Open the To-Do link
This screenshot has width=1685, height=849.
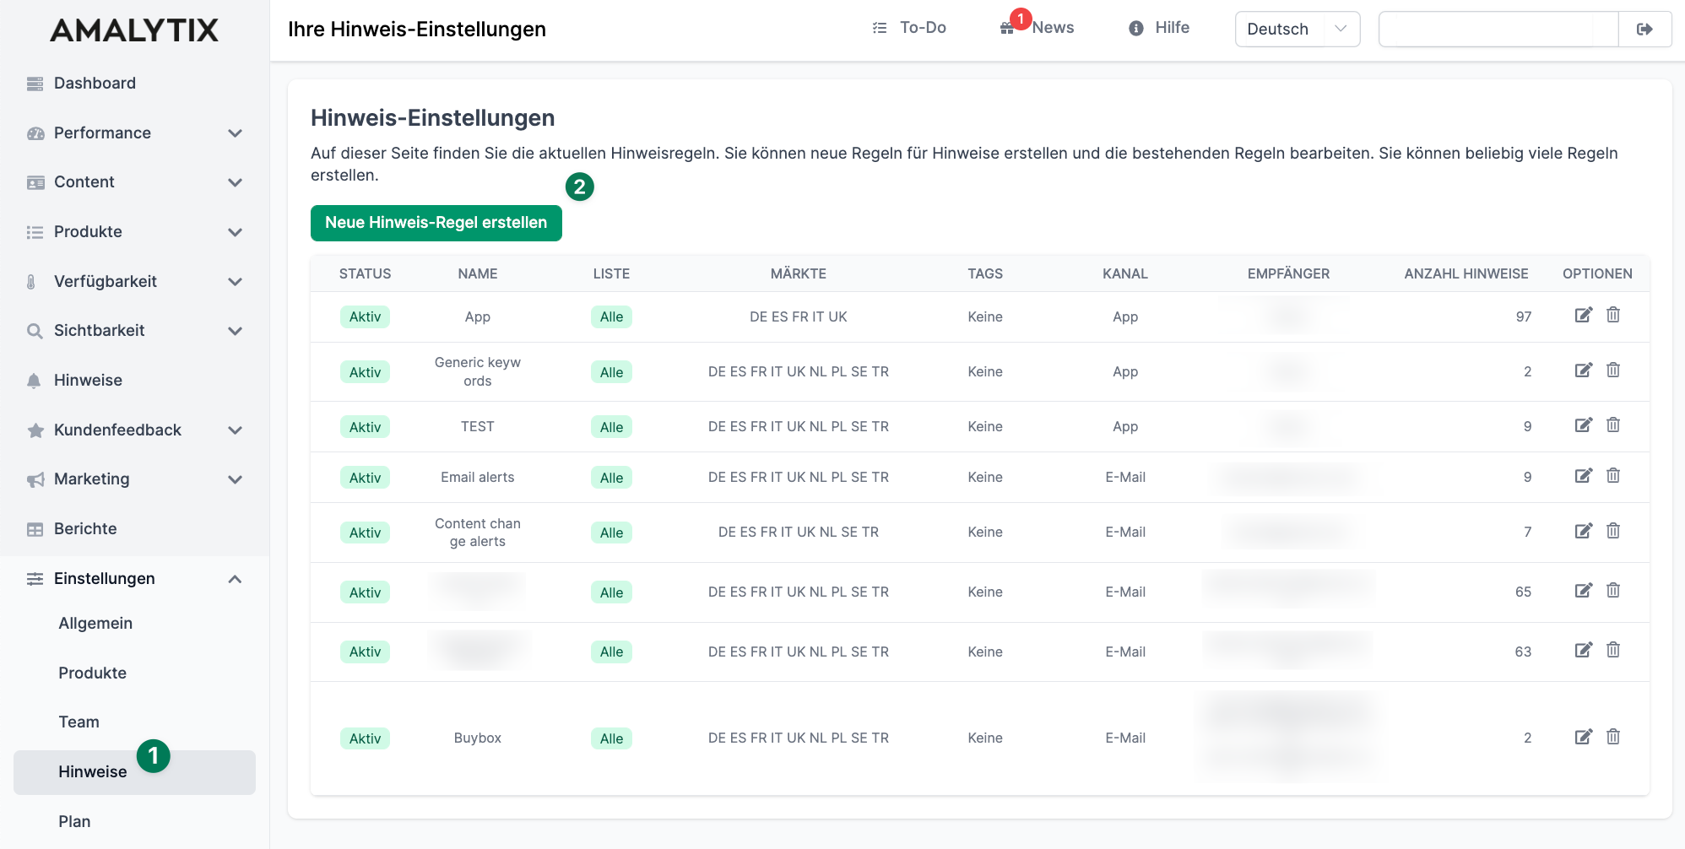click(x=910, y=28)
